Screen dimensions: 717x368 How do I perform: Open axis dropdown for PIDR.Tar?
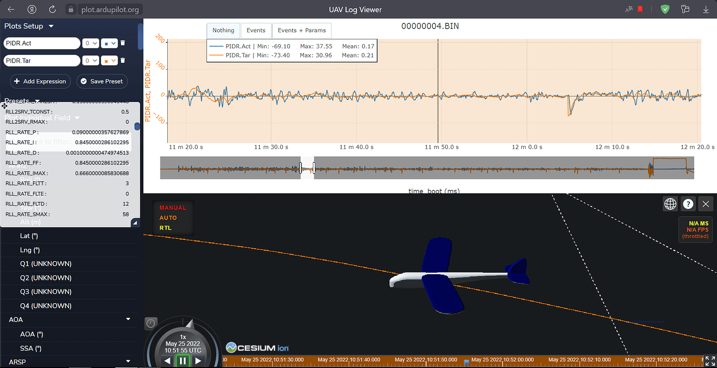pos(91,61)
